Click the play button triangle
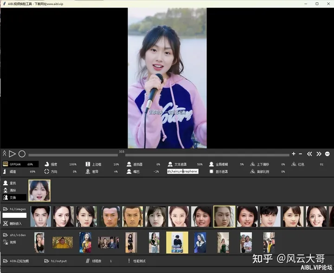334x273 pixels. tap(12, 154)
